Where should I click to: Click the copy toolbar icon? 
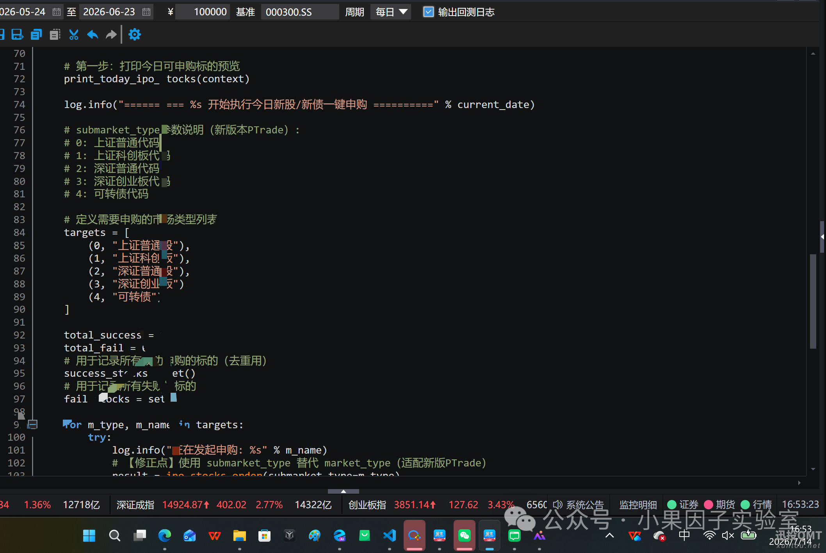[x=36, y=35]
